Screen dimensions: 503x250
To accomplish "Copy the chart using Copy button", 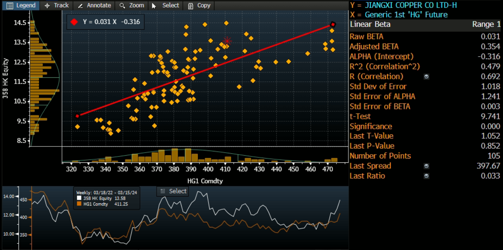I will click(199, 6).
